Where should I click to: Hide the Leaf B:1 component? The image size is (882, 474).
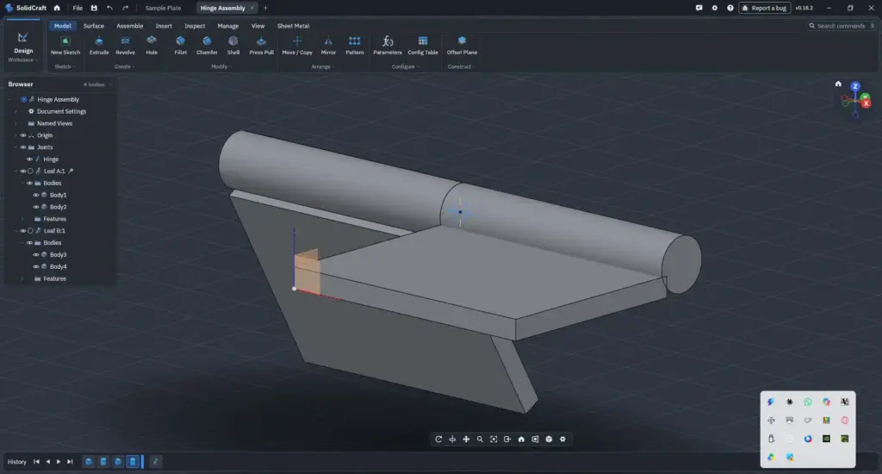click(23, 231)
